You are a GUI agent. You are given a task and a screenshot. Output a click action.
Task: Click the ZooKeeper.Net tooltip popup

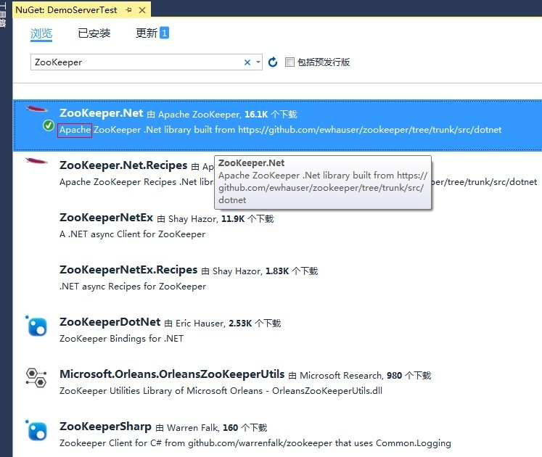coord(322,182)
